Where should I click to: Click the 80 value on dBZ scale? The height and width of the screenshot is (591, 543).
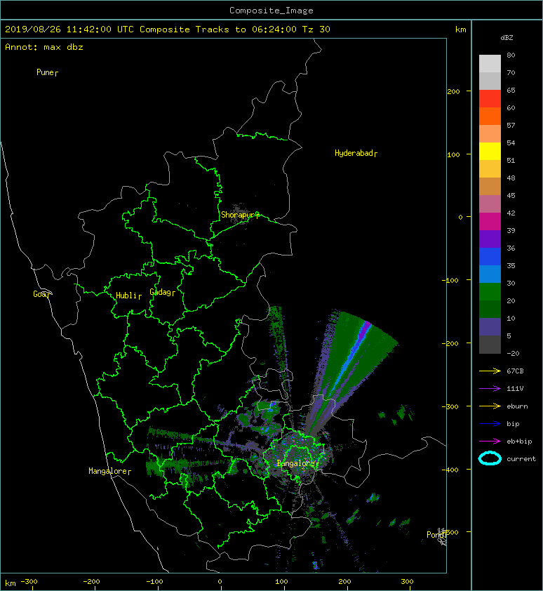click(511, 55)
